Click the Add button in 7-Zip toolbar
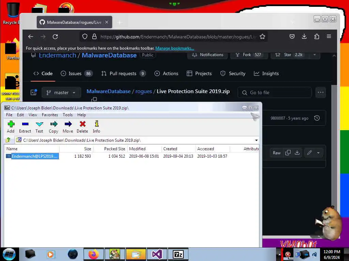The image size is (349, 261). 11,127
